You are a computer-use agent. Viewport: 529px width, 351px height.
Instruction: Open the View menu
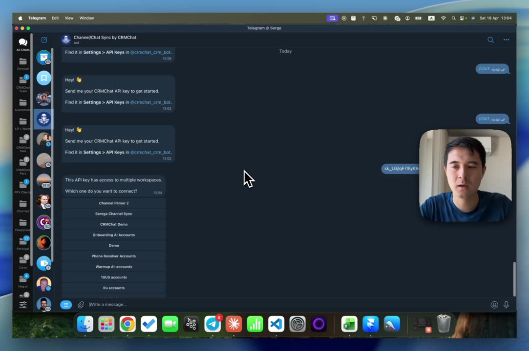point(69,18)
